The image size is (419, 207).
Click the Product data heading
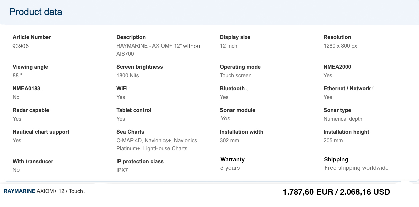(36, 12)
